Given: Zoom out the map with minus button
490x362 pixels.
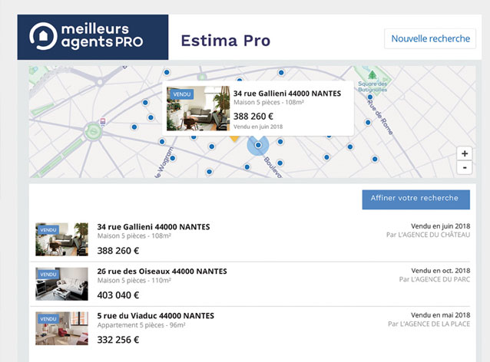Looking at the screenshot, I should [x=465, y=167].
